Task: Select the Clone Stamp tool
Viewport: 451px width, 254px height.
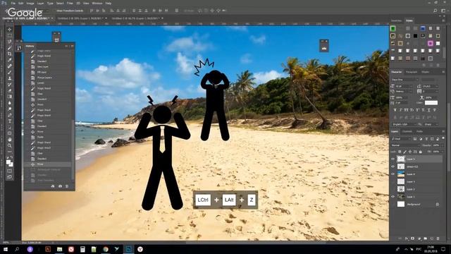Action: tap(9, 78)
